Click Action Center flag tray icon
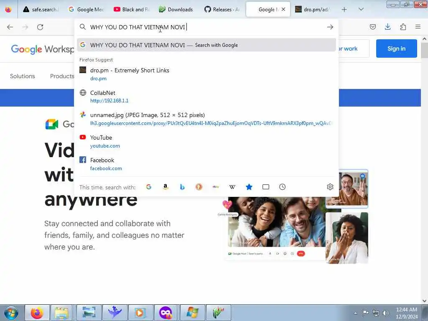This screenshot has height=321, width=428. 365,313
